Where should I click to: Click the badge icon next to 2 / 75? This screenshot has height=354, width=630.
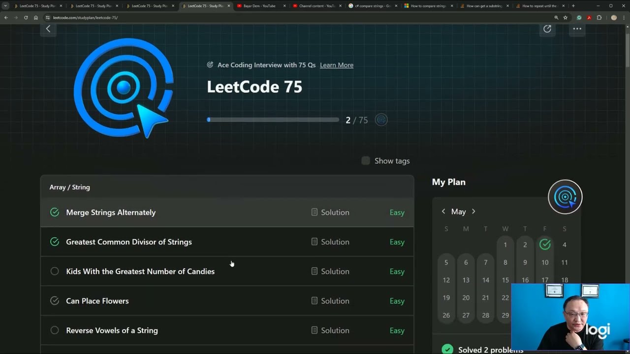[x=381, y=120]
